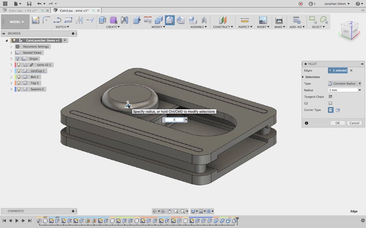Click the Fillet tool icon in Modify

tap(170, 20)
